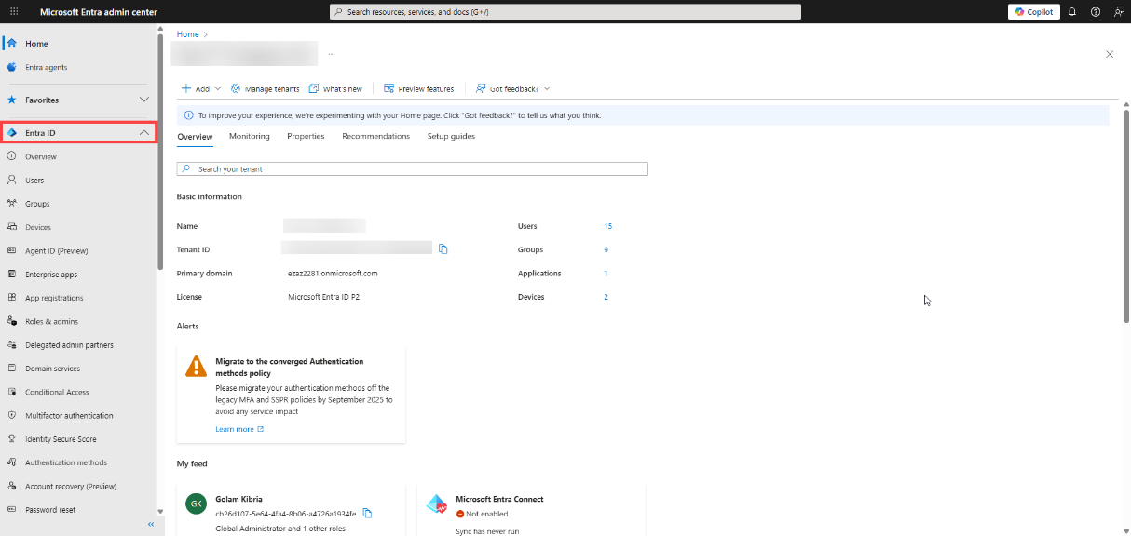Viewport: 1131px width, 536px height.
Task: Click the Domain services icon
Action: point(12,368)
